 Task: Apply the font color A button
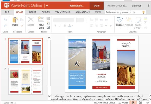[x=70, y=25]
